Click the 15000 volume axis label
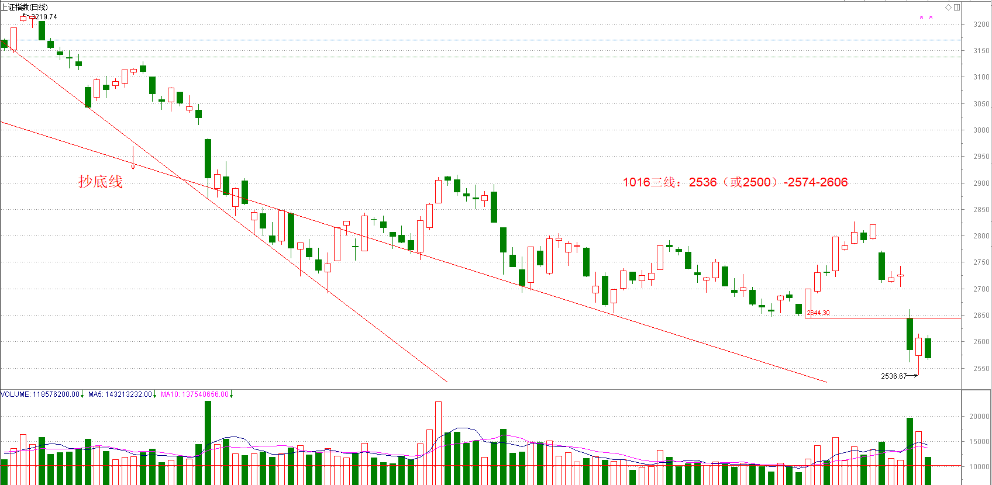992x485 pixels. pos(980,442)
